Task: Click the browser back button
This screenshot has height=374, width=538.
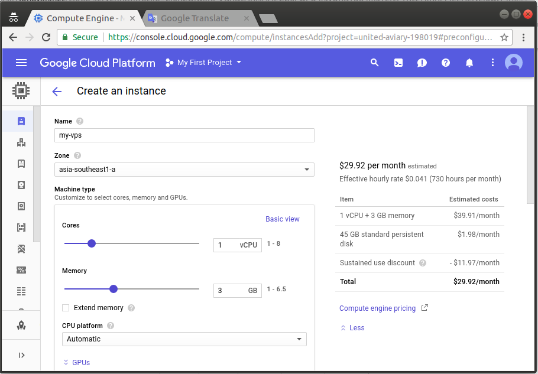Action: (x=13, y=37)
